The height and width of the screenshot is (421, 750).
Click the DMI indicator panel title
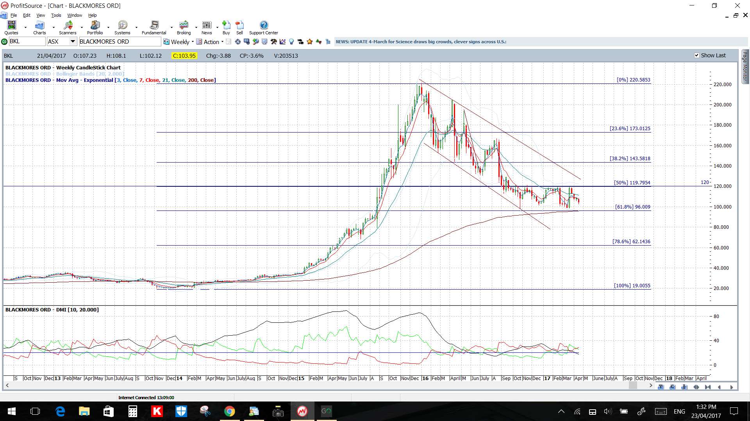click(52, 310)
